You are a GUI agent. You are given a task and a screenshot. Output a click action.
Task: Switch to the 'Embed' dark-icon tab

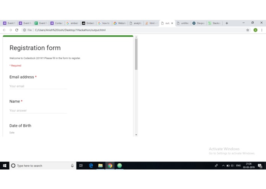point(88,23)
